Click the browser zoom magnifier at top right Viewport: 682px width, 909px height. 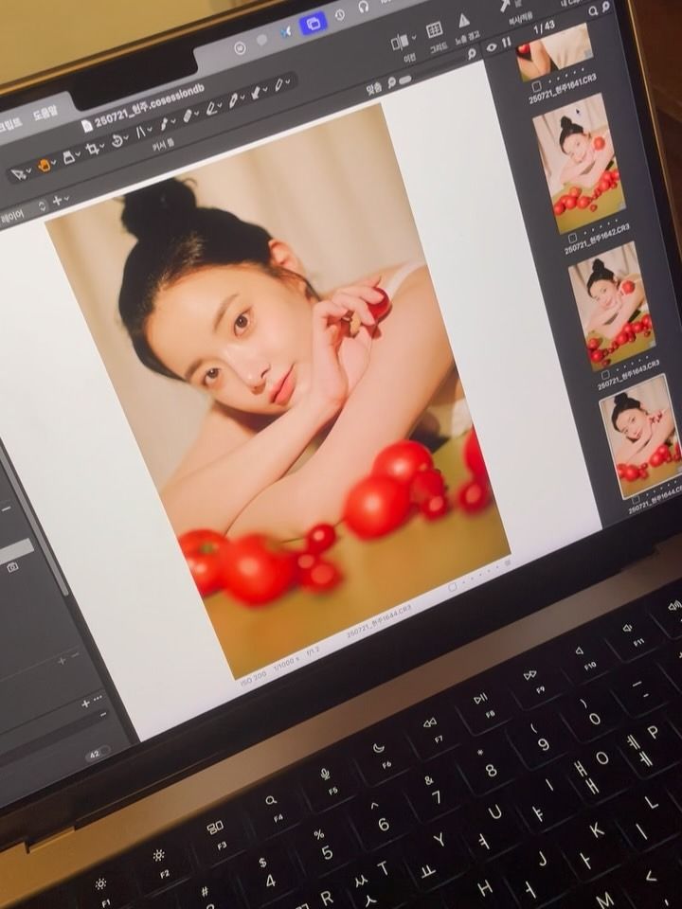(x=606, y=7)
